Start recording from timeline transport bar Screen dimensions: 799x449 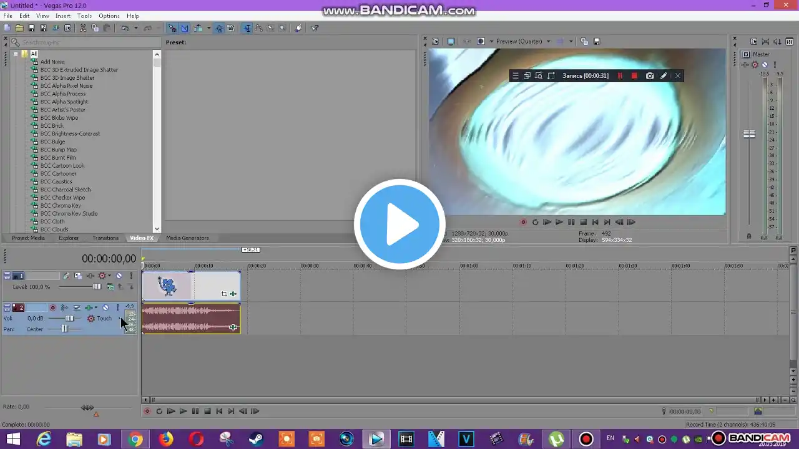(147, 411)
